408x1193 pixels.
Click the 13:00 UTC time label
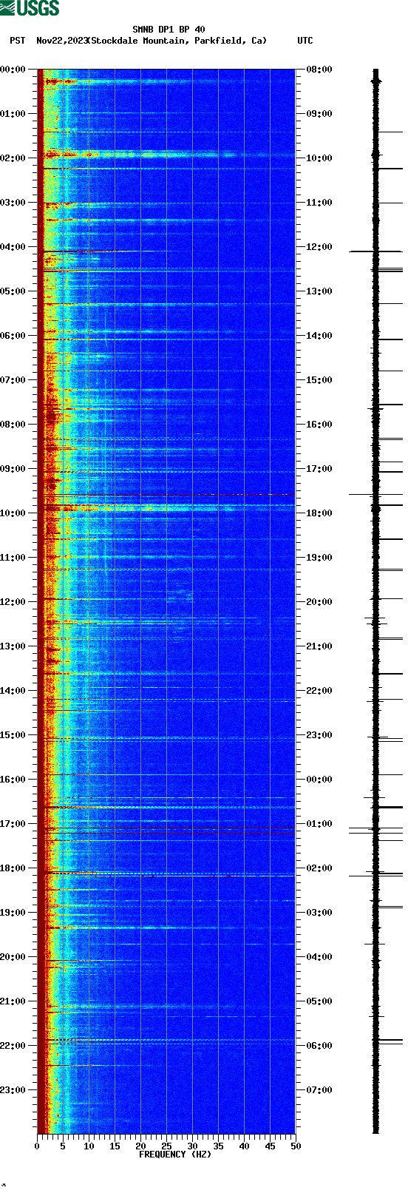[x=319, y=291]
